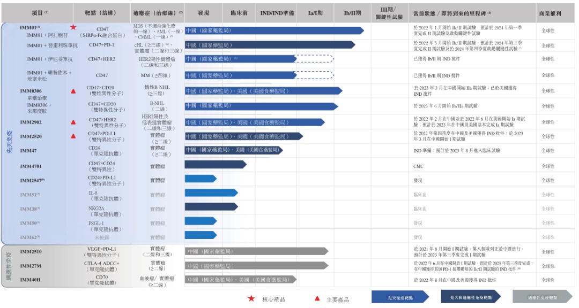
Task: Click the PSGL-1 target cell
Action: pos(105,226)
